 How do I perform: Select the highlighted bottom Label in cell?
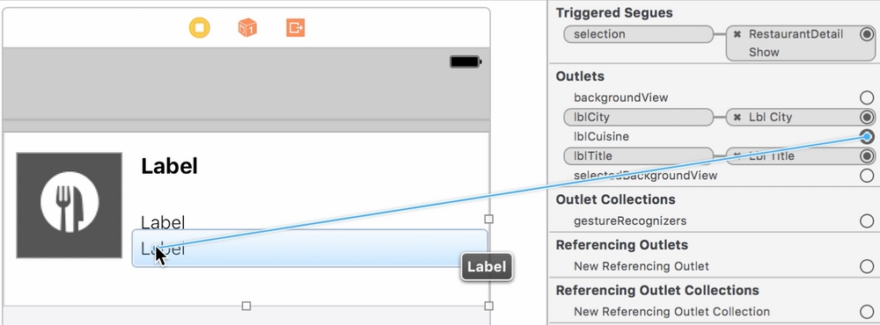(310, 249)
